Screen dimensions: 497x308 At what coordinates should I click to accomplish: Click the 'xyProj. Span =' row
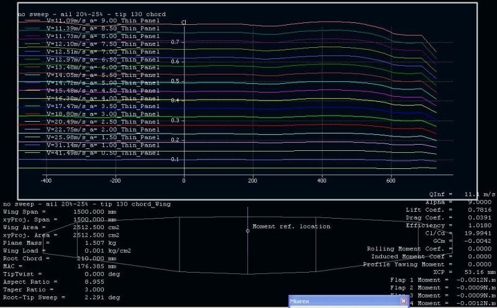point(60,220)
